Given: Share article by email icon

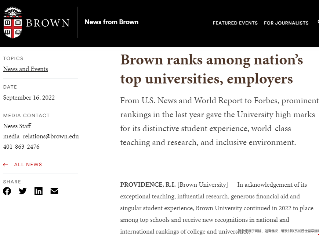Looking at the screenshot, I should pyautogui.click(x=54, y=191).
